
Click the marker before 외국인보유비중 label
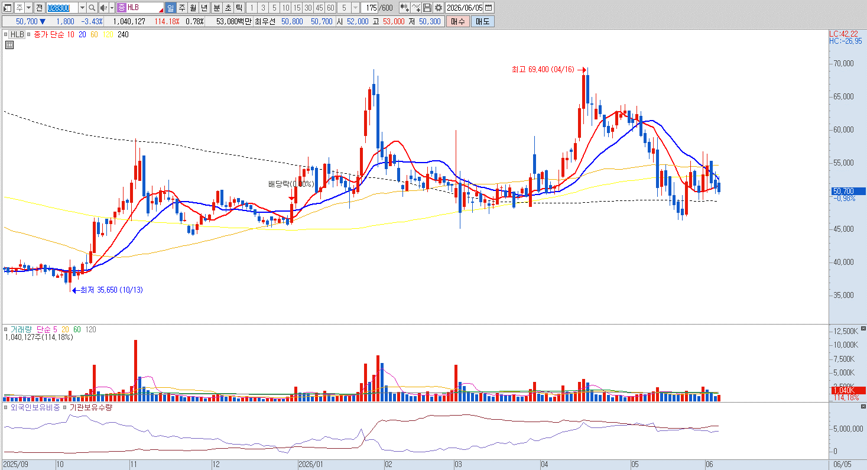[x=6, y=407]
